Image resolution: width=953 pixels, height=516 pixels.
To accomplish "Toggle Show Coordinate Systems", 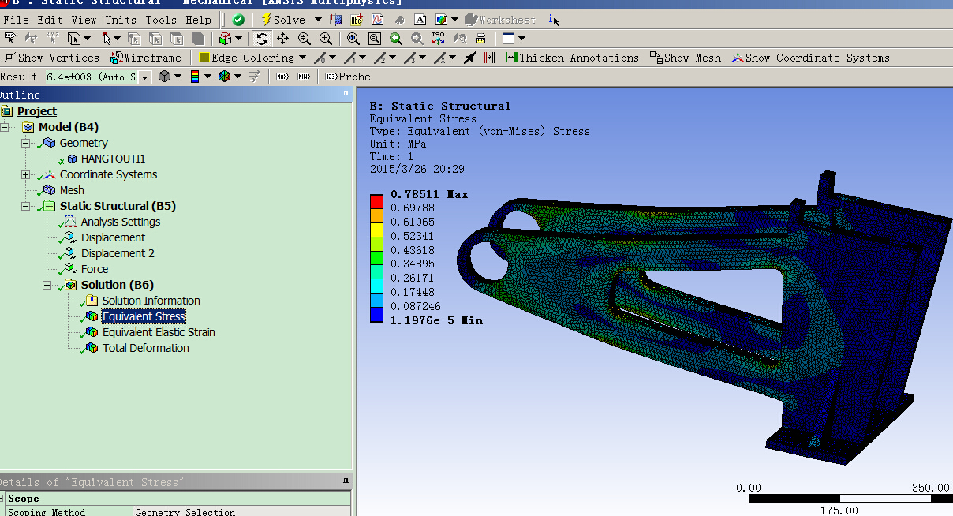I will (x=810, y=58).
